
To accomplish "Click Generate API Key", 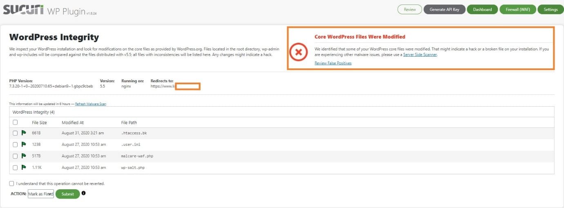I will tap(444, 9).
